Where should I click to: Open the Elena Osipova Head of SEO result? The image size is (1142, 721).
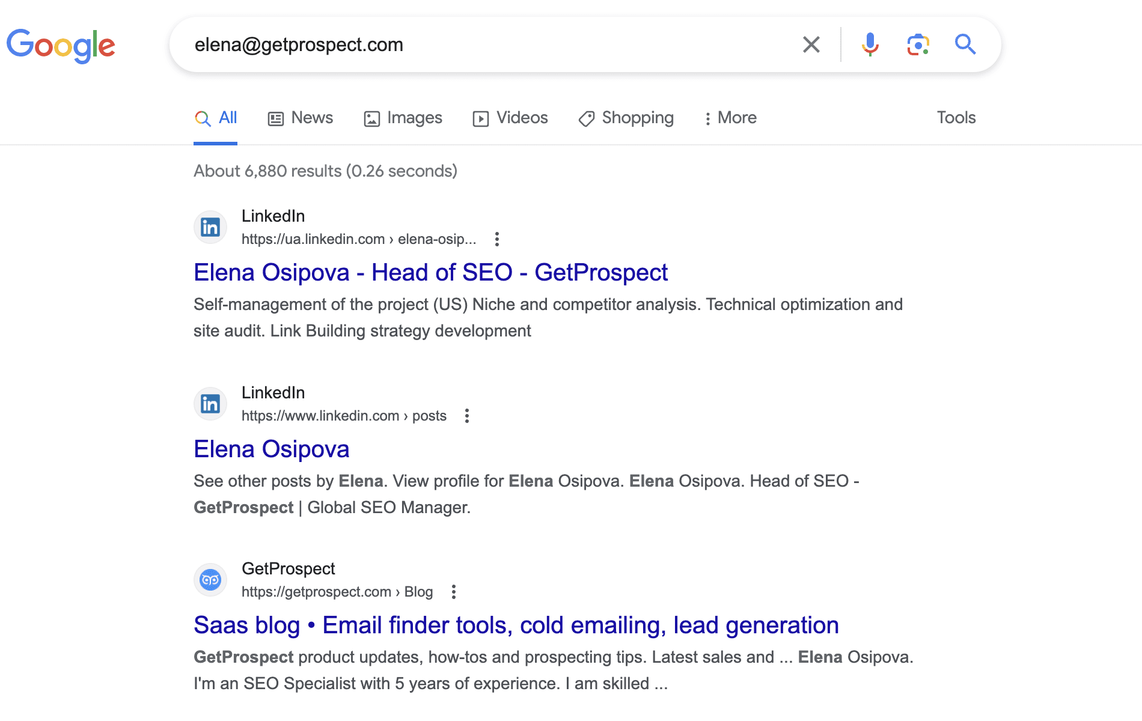[x=430, y=272]
